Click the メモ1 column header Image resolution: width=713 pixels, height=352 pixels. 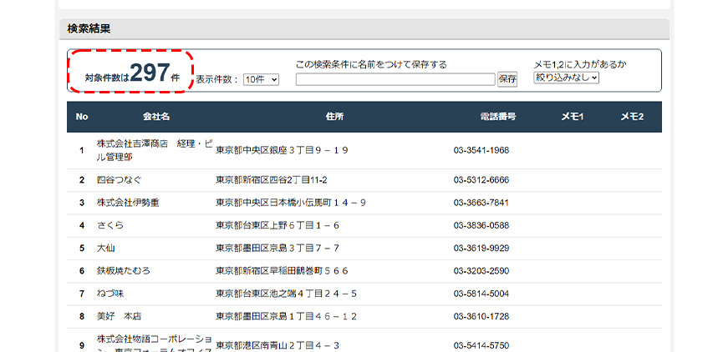coord(572,117)
